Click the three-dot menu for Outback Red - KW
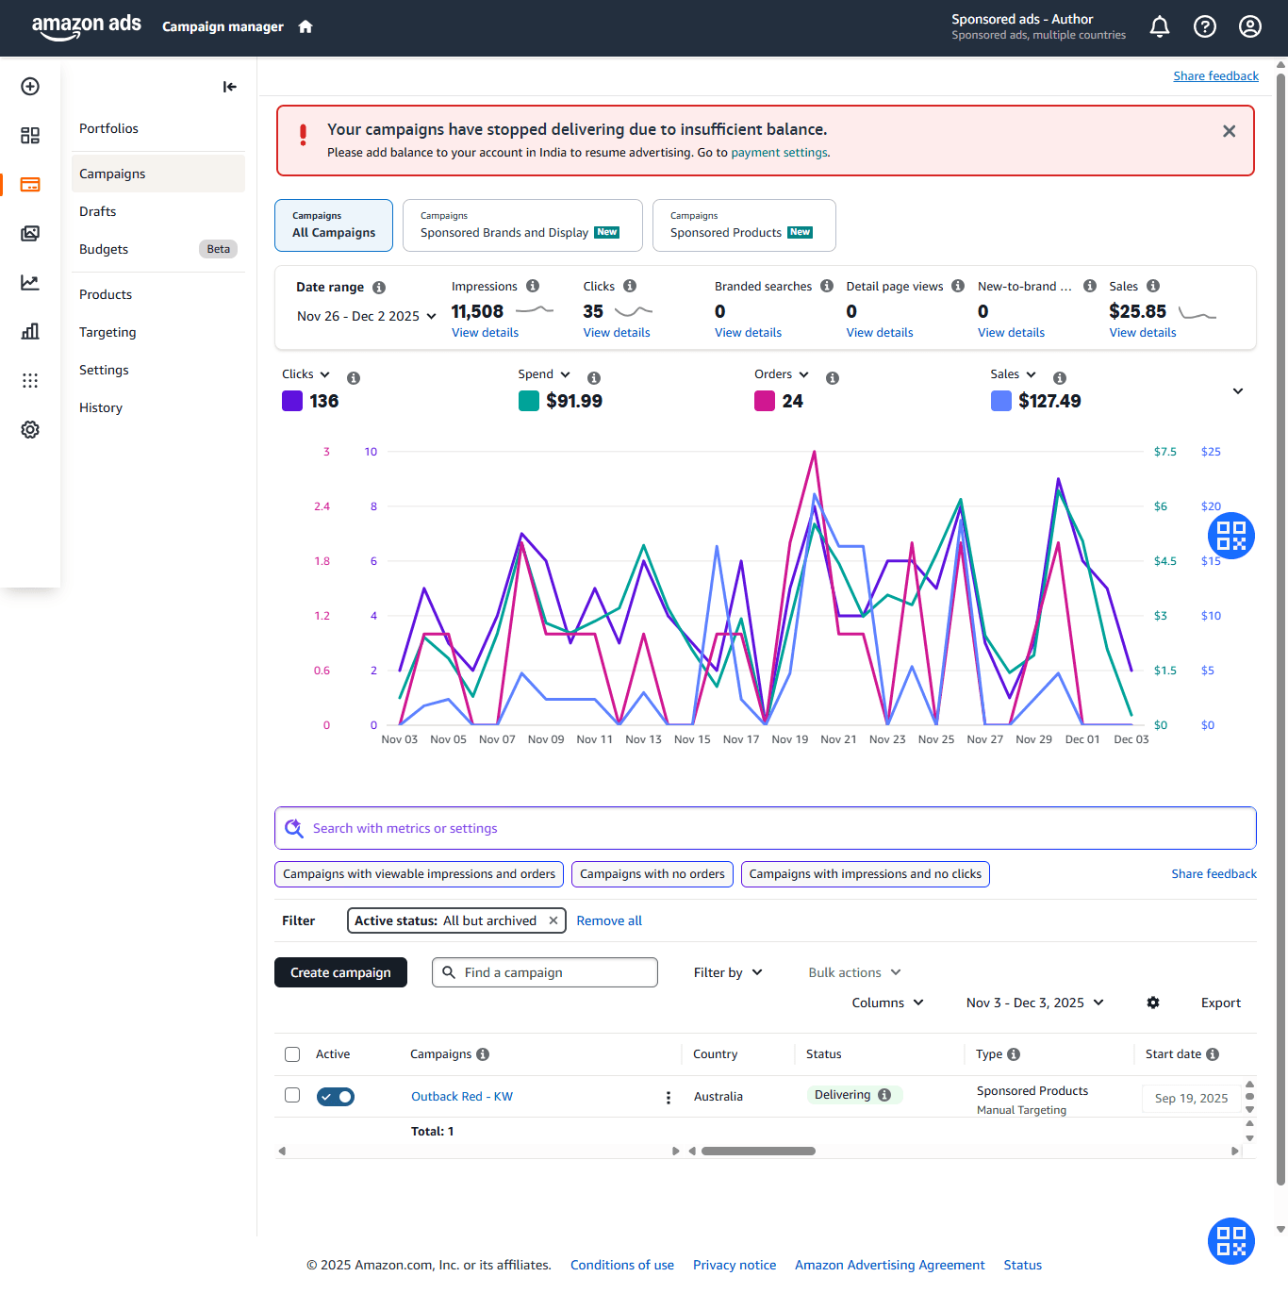Image resolution: width=1288 pixels, height=1293 pixels. click(669, 1097)
